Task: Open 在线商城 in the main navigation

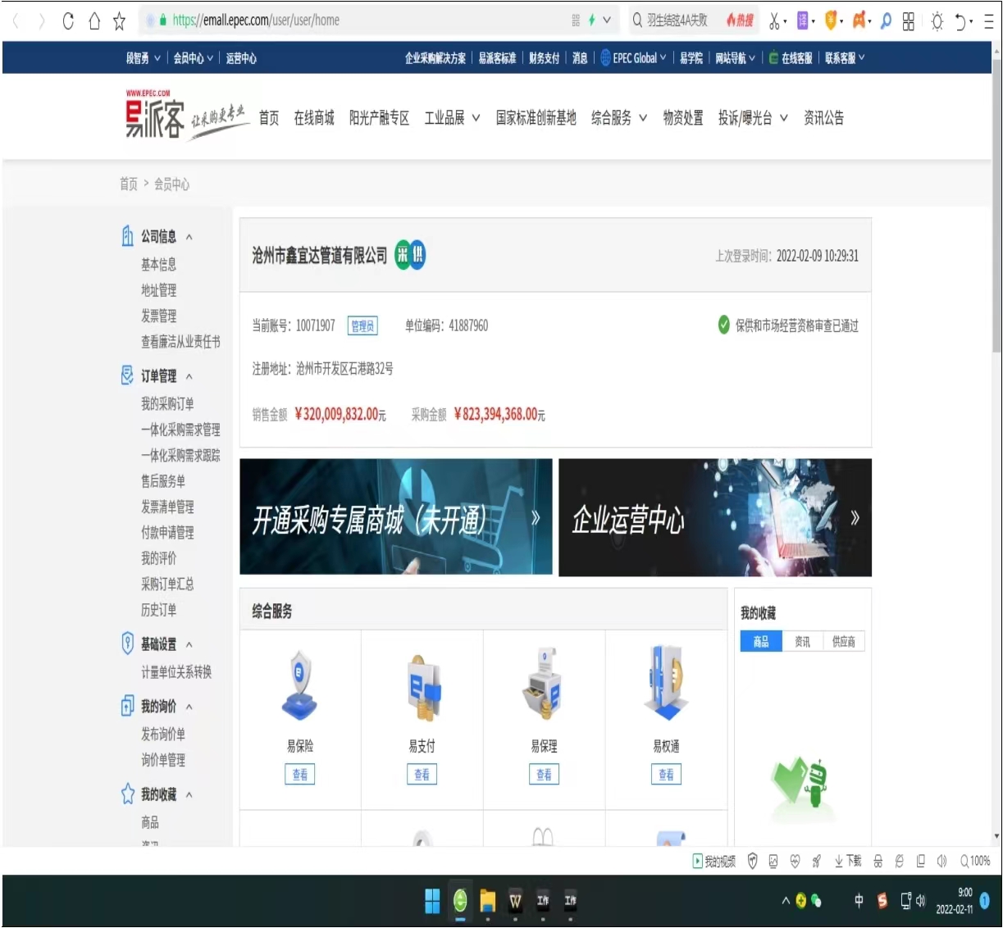Action: click(x=314, y=118)
